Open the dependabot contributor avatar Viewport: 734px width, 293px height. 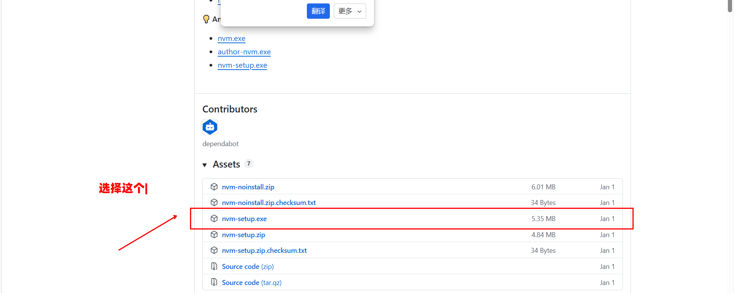click(210, 127)
